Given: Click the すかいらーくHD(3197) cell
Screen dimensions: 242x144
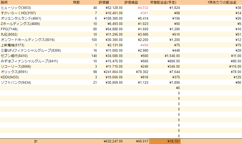Looking at the screenshot, I should click(x=18, y=13).
